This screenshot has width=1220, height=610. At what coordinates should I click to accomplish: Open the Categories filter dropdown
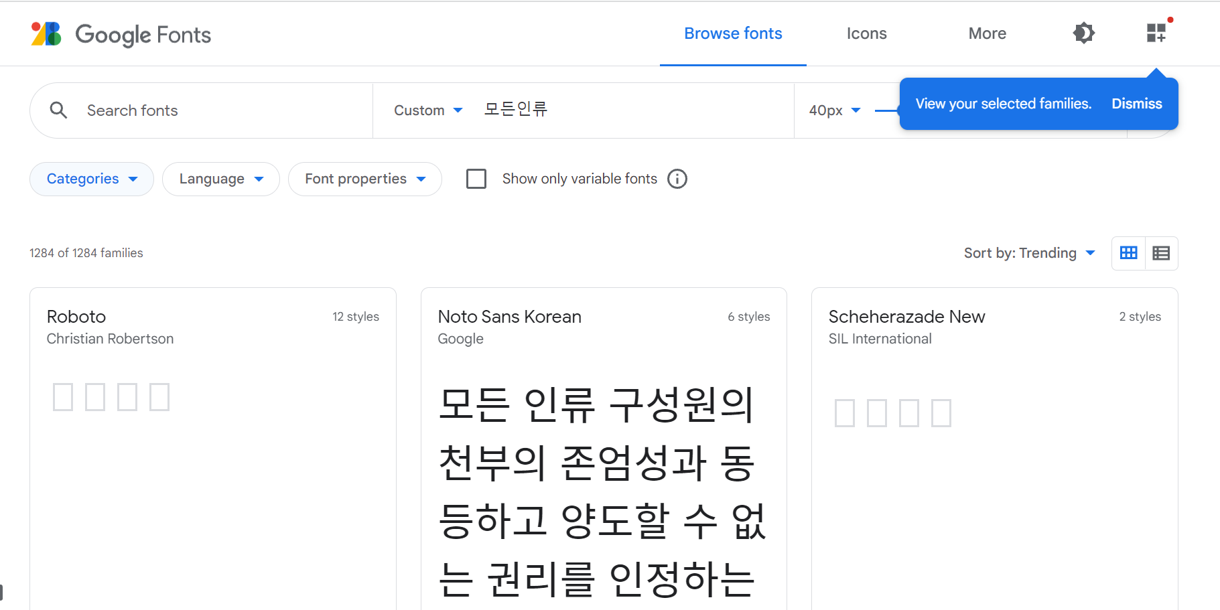coord(92,179)
